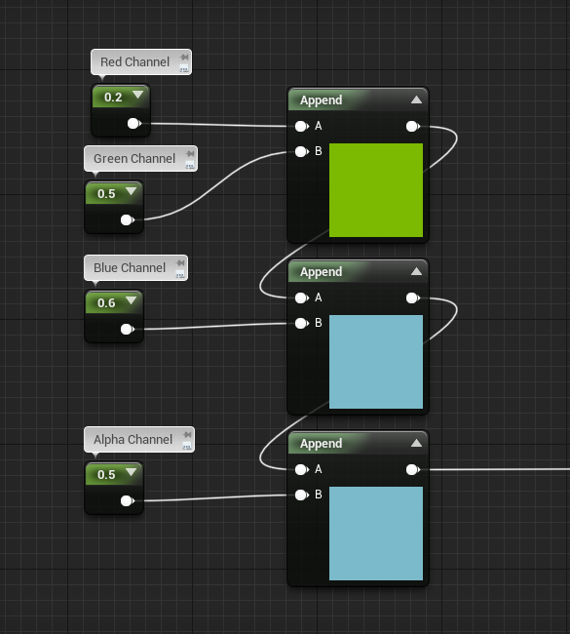Expand the 0.5 Alpha Channel constant node arrow
Image resolution: width=570 pixels, height=634 pixels.
(131, 472)
